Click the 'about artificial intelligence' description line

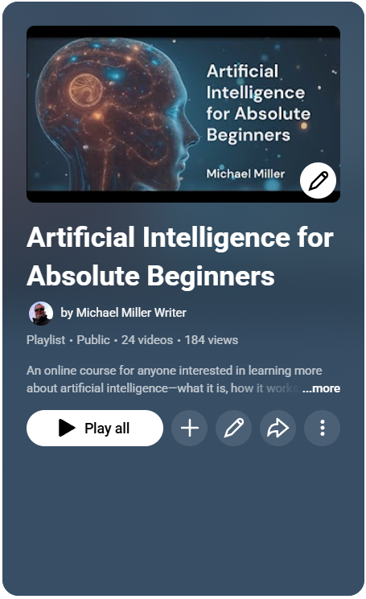tap(162, 388)
